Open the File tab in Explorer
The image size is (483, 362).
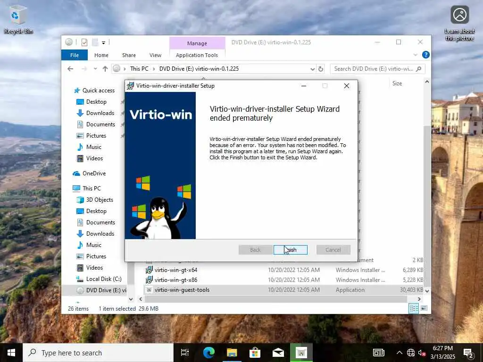click(74, 55)
